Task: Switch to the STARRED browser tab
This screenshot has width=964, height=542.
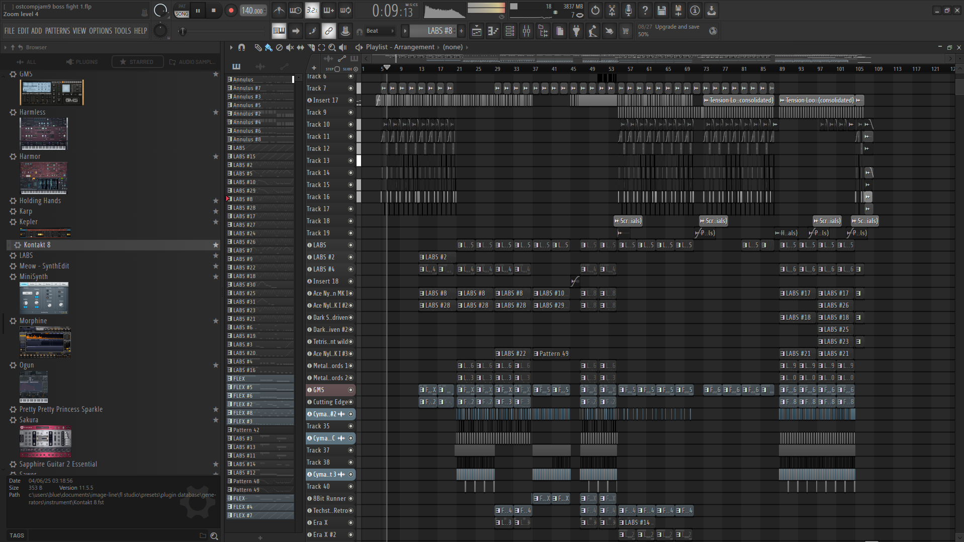Action: (x=137, y=62)
